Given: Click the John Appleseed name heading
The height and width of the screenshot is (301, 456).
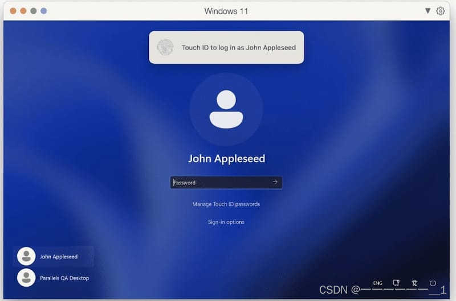Looking at the screenshot, I should point(226,159).
